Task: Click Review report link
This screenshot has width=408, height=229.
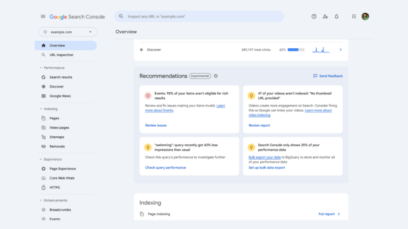Action: click(259, 125)
